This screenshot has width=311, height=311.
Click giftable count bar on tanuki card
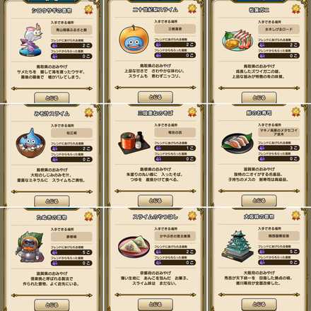pos(71,252)
